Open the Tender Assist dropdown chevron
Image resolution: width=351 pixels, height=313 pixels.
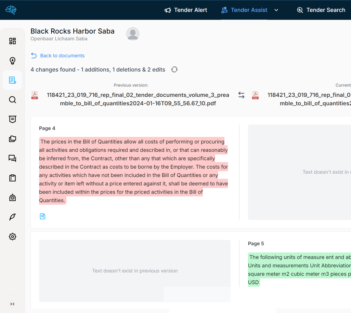(276, 10)
